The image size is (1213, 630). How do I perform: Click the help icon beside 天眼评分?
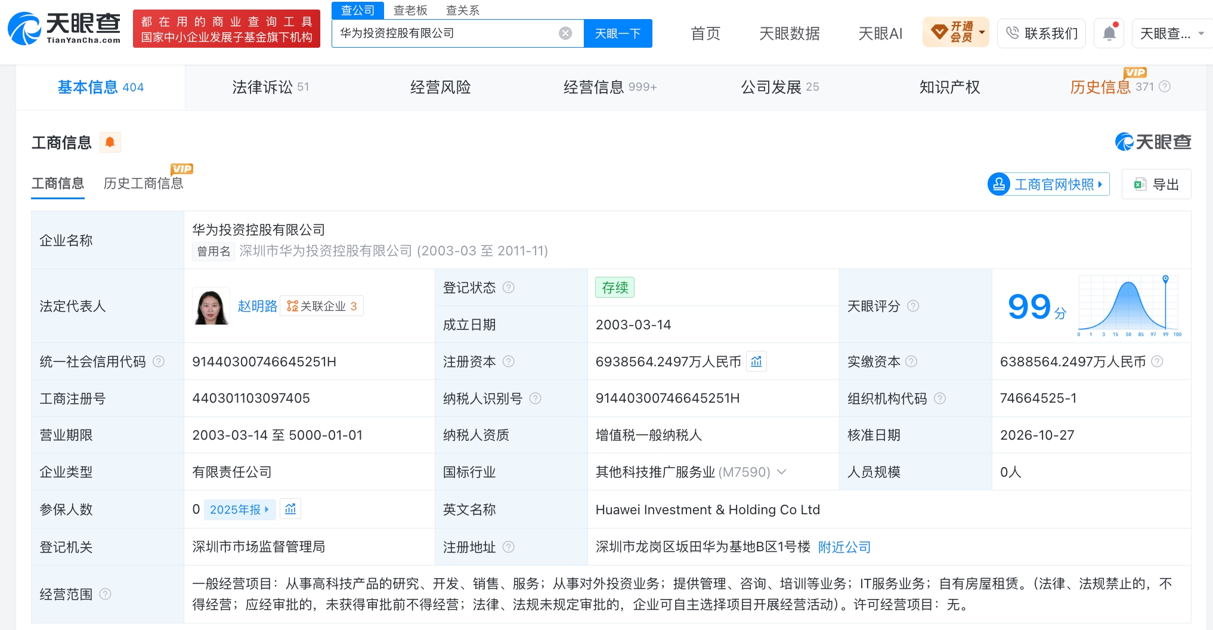pyautogui.click(x=913, y=306)
